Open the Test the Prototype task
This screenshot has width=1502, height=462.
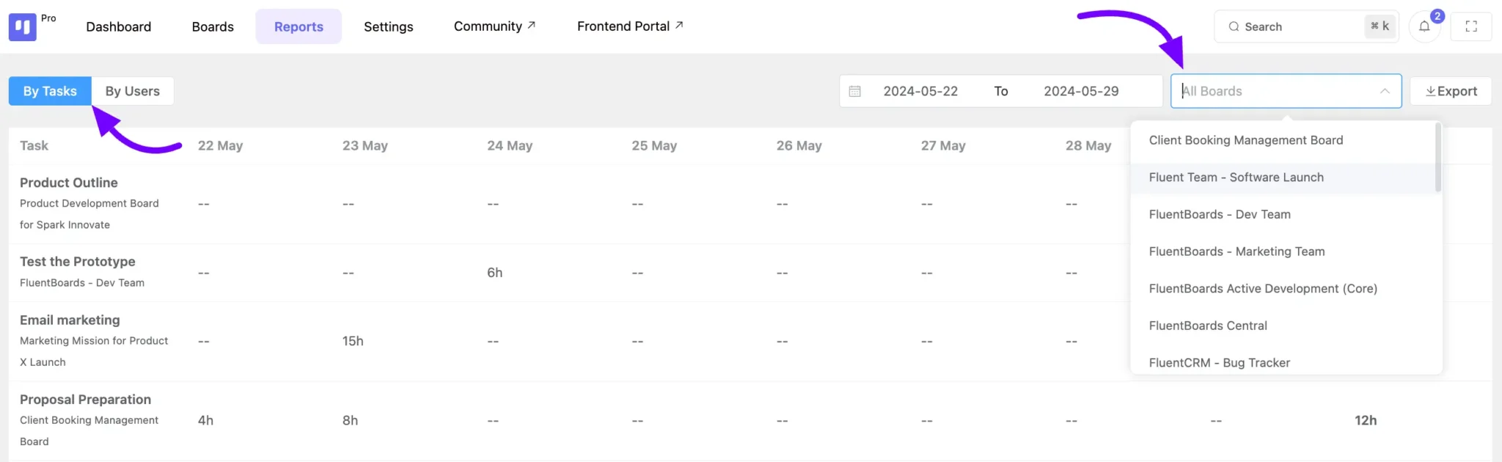[x=78, y=262]
